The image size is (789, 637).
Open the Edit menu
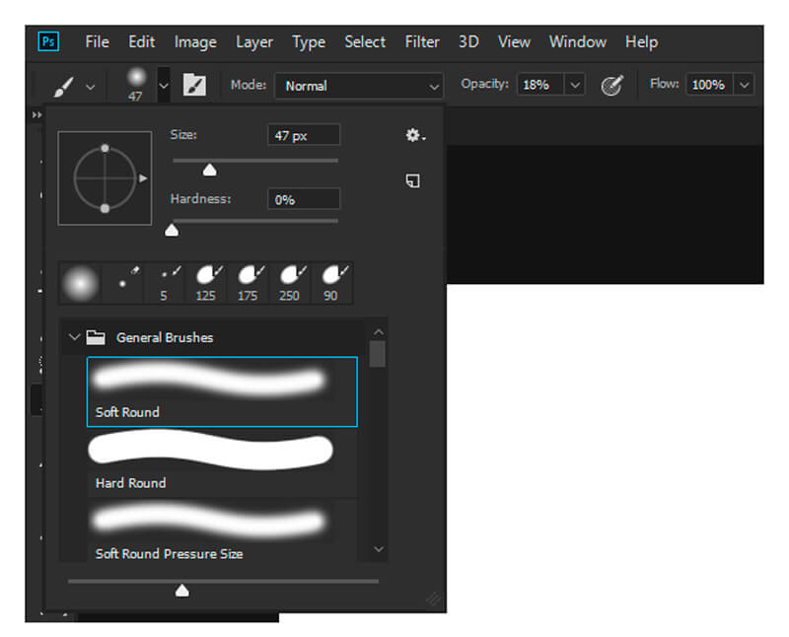tap(141, 41)
